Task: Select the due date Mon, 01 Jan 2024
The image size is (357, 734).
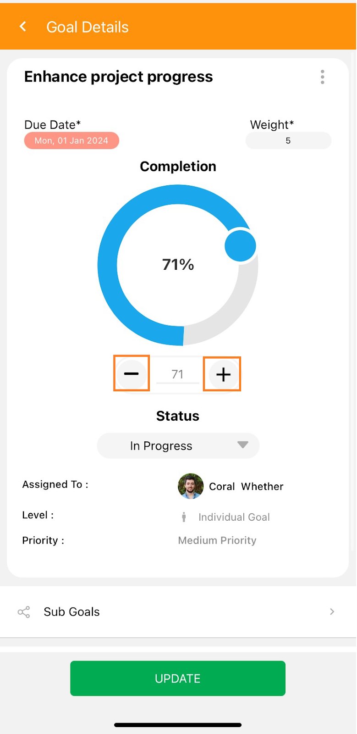Action: click(x=71, y=141)
